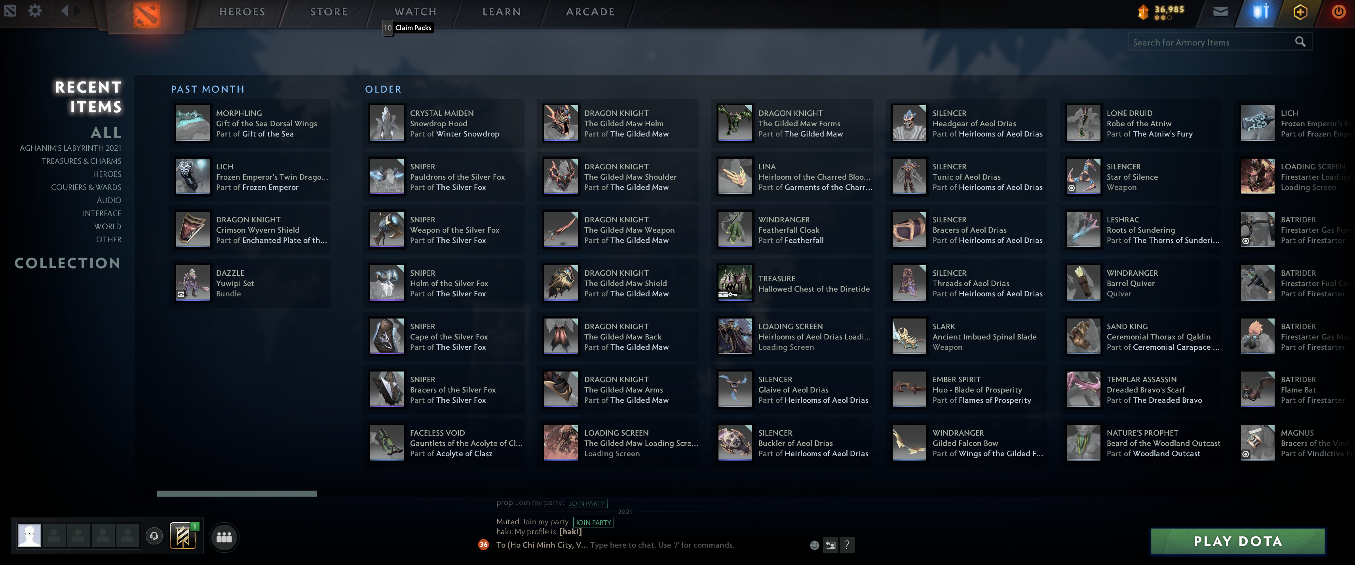Open the emoticon picker in chat

(x=814, y=545)
